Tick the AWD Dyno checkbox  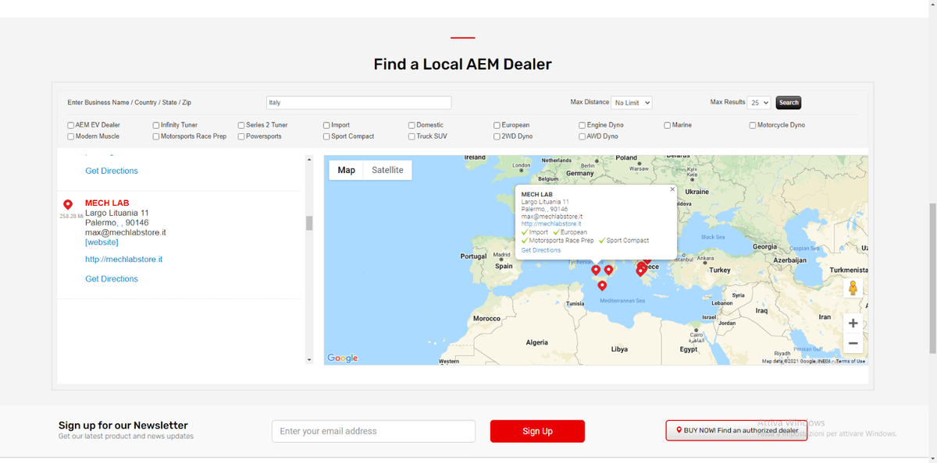[x=583, y=136]
